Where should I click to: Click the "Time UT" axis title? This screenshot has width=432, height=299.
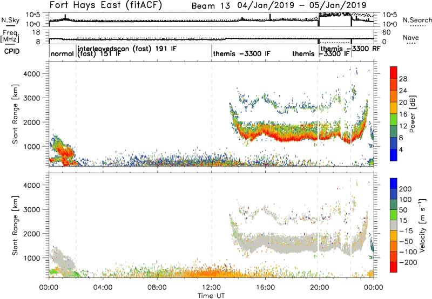[211, 295]
